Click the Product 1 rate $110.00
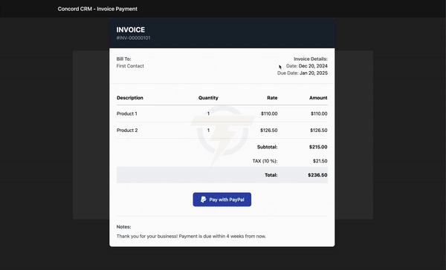 coord(269,113)
